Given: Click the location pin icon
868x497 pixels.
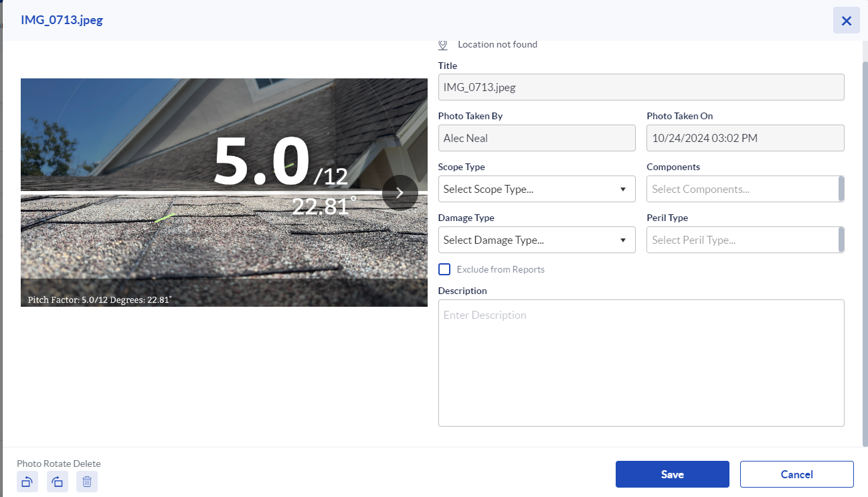Looking at the screenshot, I should [x=443, y=45].
